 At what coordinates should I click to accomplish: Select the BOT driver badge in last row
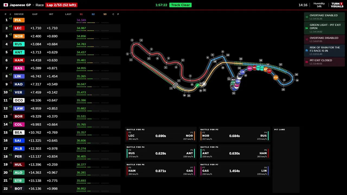pos(19,188)
